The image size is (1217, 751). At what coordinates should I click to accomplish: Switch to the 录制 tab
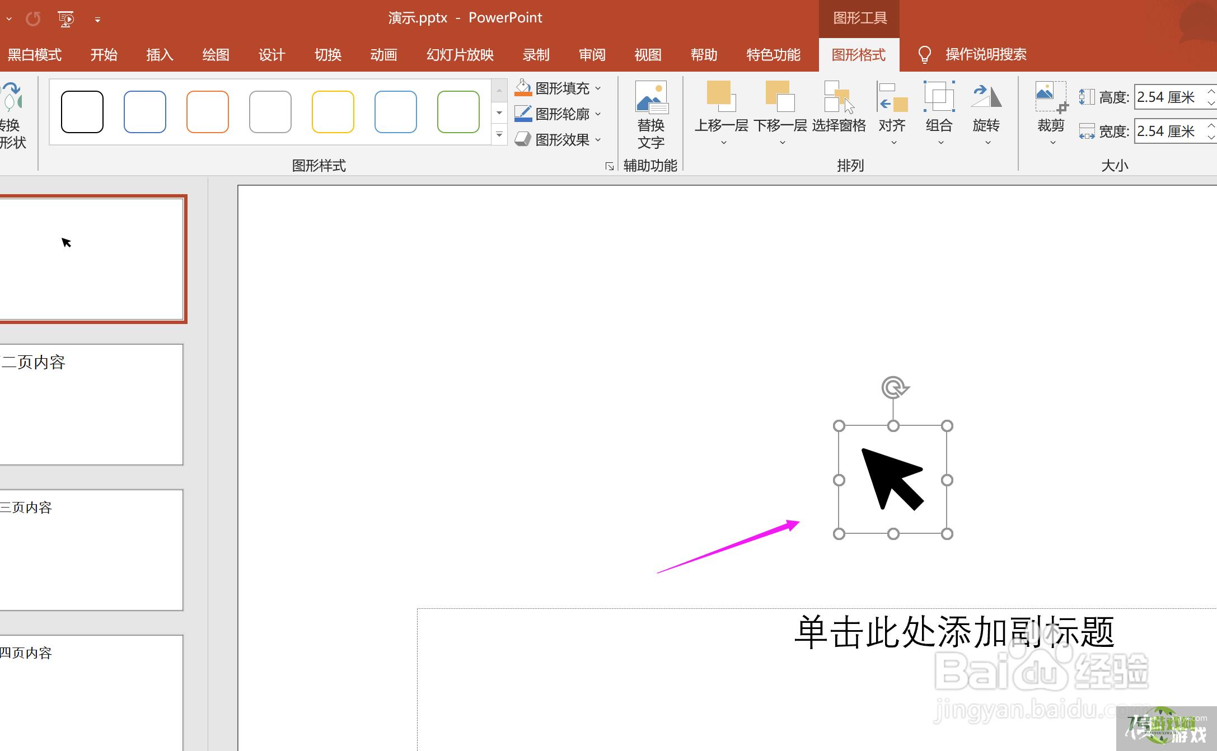pyautogui.click(x=536, y=55)
